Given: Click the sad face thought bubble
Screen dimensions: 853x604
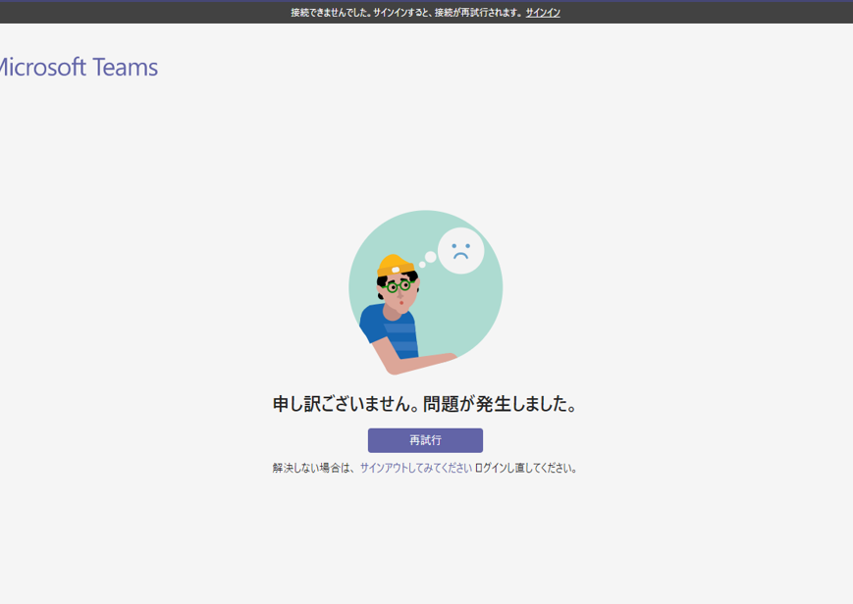Looking at the screenshot, I should click(460, 250).
